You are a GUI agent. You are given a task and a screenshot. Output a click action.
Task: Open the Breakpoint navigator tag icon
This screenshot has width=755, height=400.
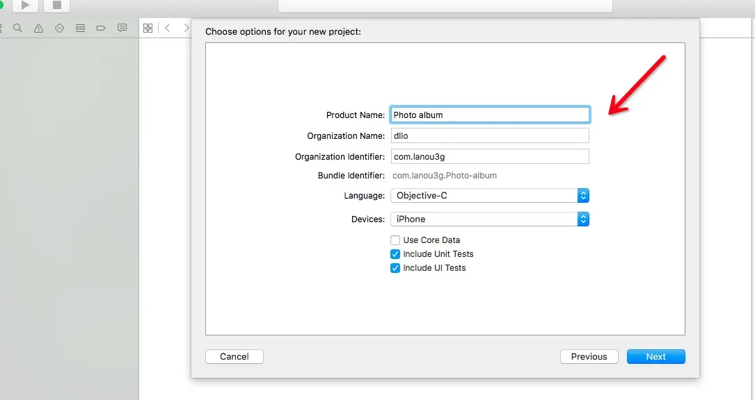(x=101, y=28)
